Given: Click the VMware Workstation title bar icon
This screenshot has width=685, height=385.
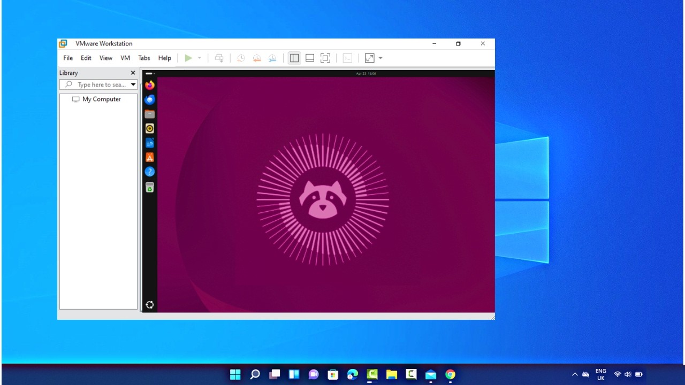Looking at the screenshot, I should (63, 43).
